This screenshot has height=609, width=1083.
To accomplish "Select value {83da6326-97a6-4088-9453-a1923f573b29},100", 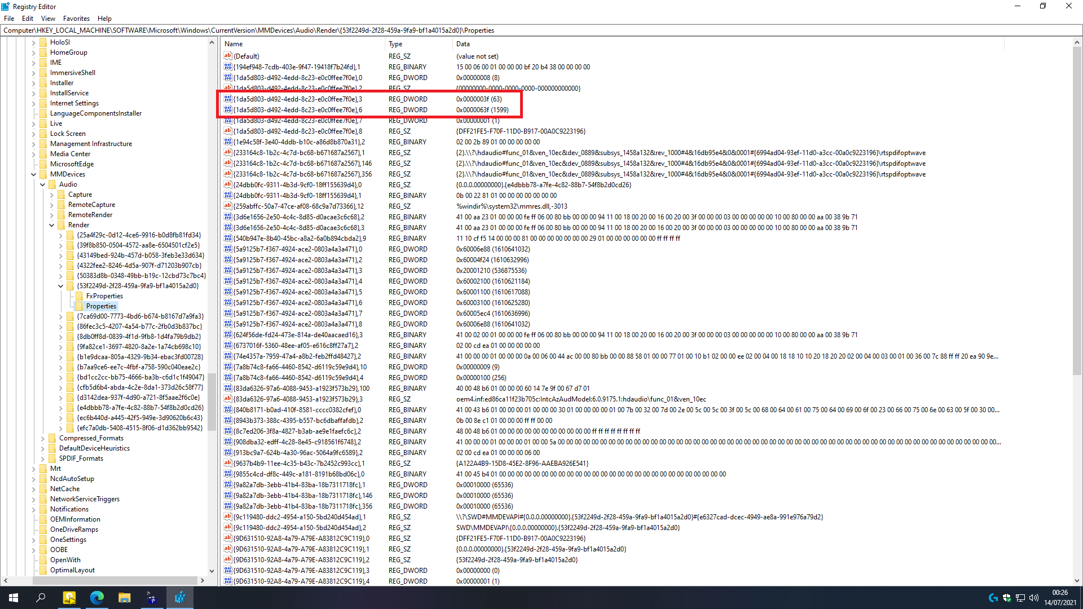I will tap(301, 388).
